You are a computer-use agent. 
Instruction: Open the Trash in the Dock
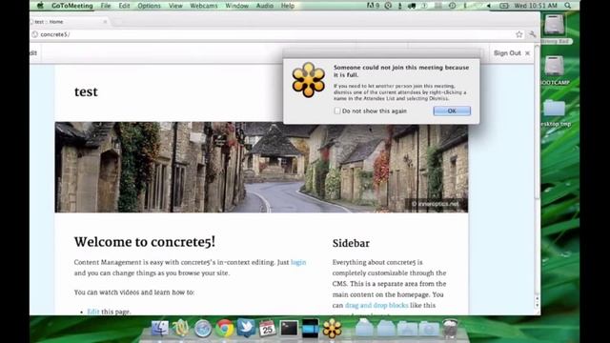click(x=450, y=329)
